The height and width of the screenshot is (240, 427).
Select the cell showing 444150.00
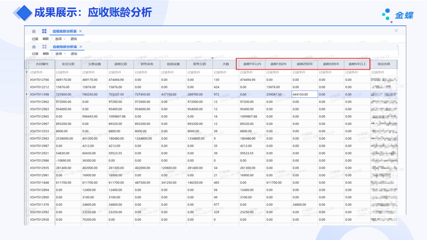305,94
